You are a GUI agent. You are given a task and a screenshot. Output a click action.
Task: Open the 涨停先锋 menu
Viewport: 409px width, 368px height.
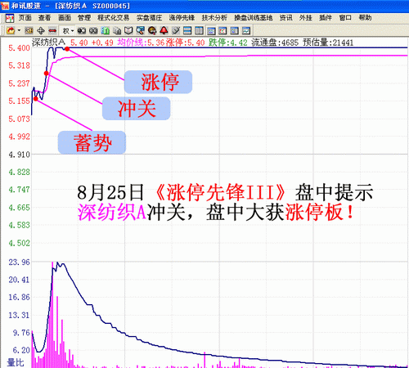point(182,18)
